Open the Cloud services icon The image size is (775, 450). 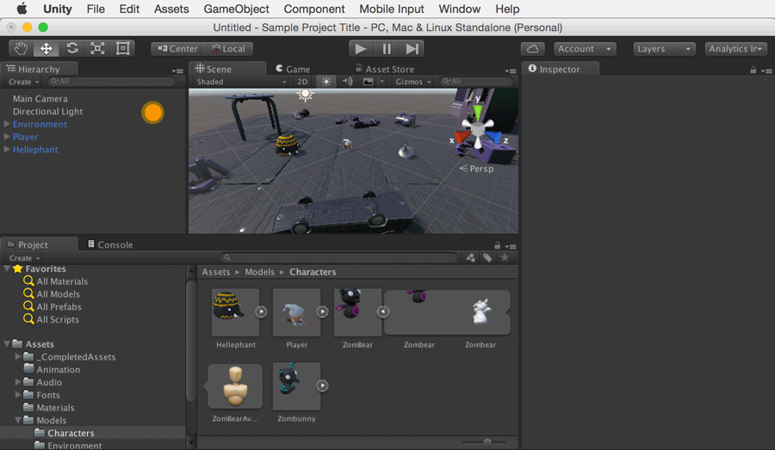pyautogui.click(x=532, y=48)
